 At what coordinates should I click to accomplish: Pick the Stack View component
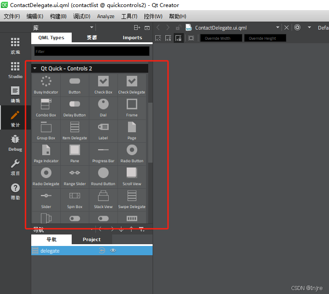103,200
